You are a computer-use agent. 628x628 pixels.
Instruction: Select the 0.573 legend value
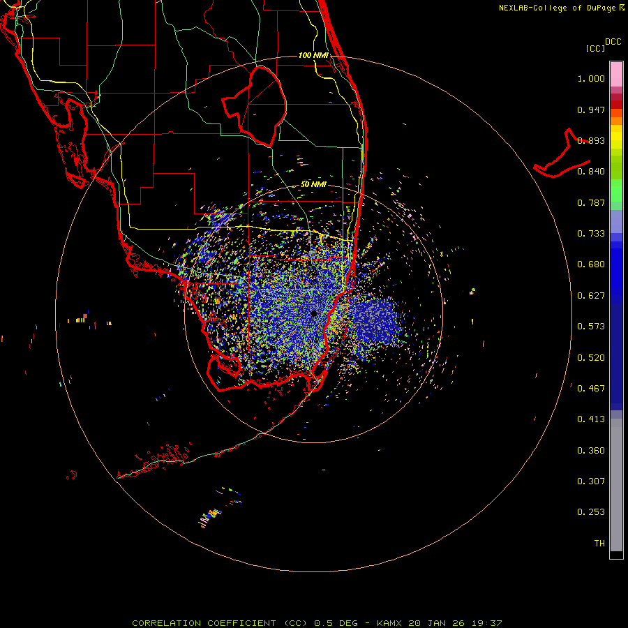tap(591, 327)
